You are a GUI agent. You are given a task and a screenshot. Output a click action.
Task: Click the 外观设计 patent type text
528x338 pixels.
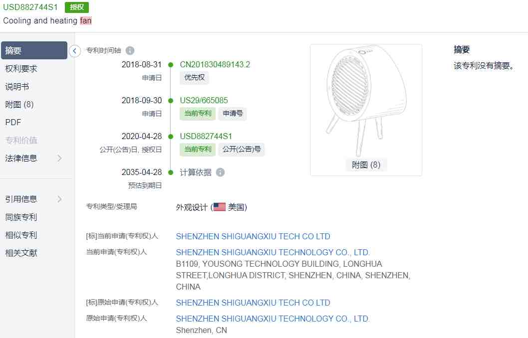click(x=192, y=207)
